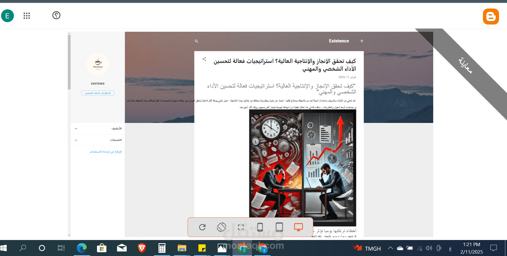This screenshot has height=256, width=507.
Task: Open Microsoft Edge from taskbar
Action: coord(82,248)
